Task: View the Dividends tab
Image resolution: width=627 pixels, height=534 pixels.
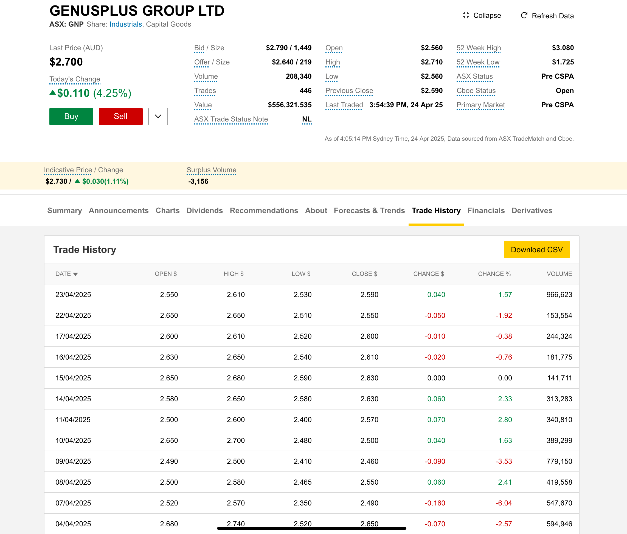Action: pos(204,210)
